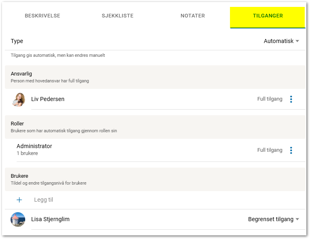Click the Brukere section header
The image size is (310, 239).
tap(20, 176)
